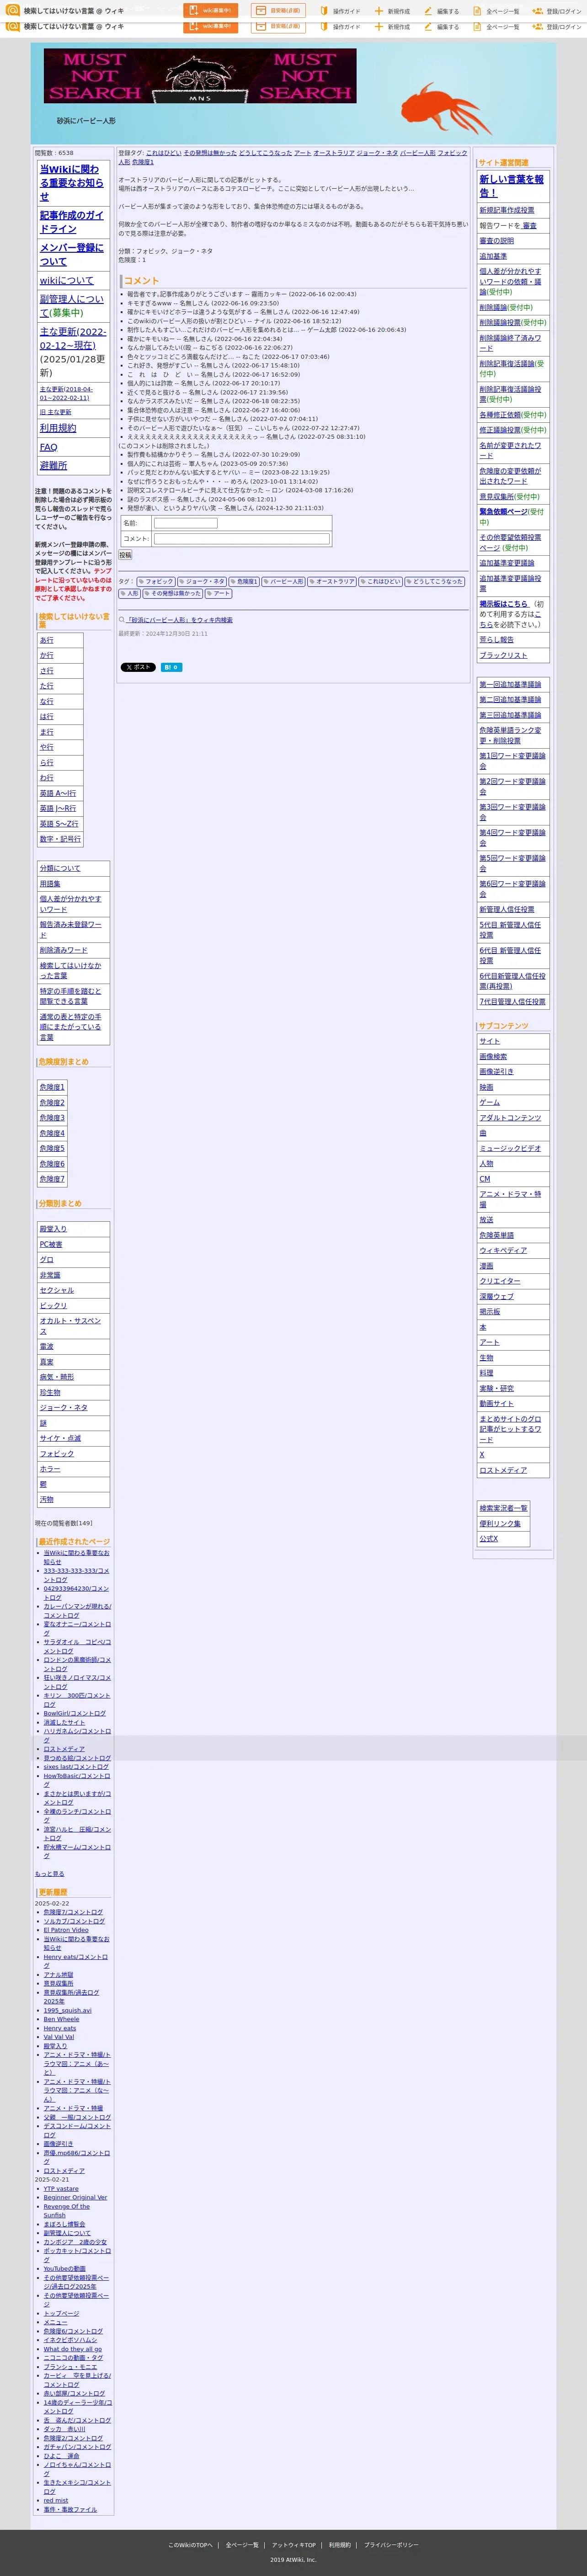Open 分類について in left sidebar
The image size is (587, 2576).
[x=60, y=868]
